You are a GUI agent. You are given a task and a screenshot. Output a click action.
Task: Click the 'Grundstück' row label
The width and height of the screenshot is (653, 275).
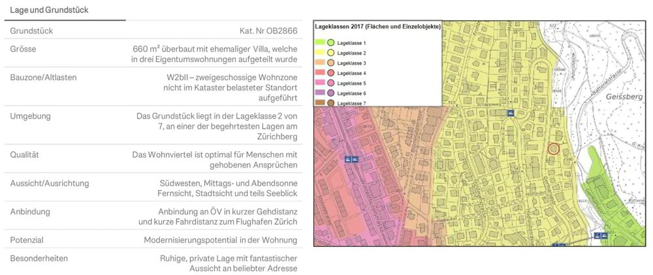click(x=31, y=31)
